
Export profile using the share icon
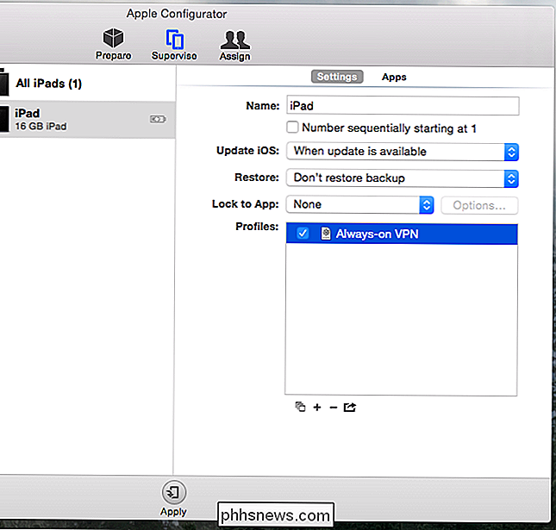tap(350, 408)
